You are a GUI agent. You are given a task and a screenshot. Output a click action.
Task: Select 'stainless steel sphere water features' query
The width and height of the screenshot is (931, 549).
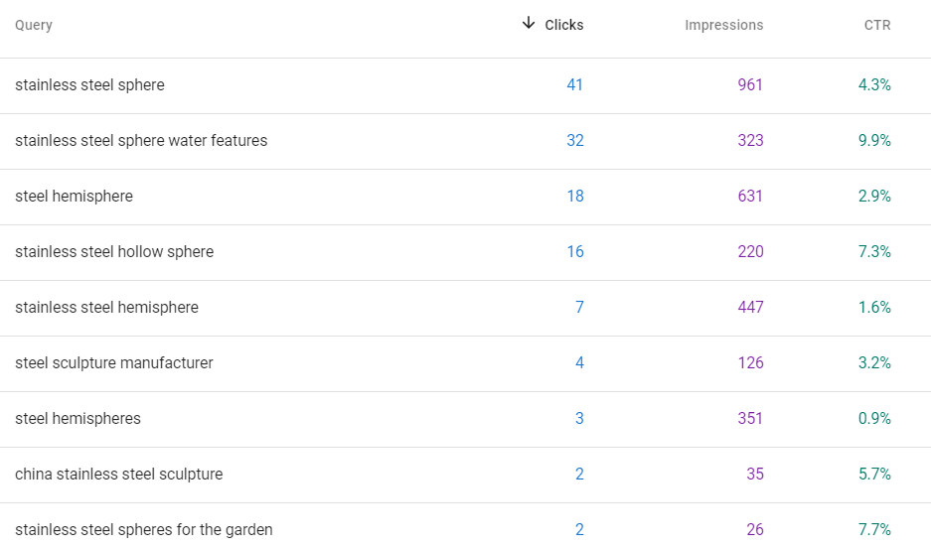point(141,141)
